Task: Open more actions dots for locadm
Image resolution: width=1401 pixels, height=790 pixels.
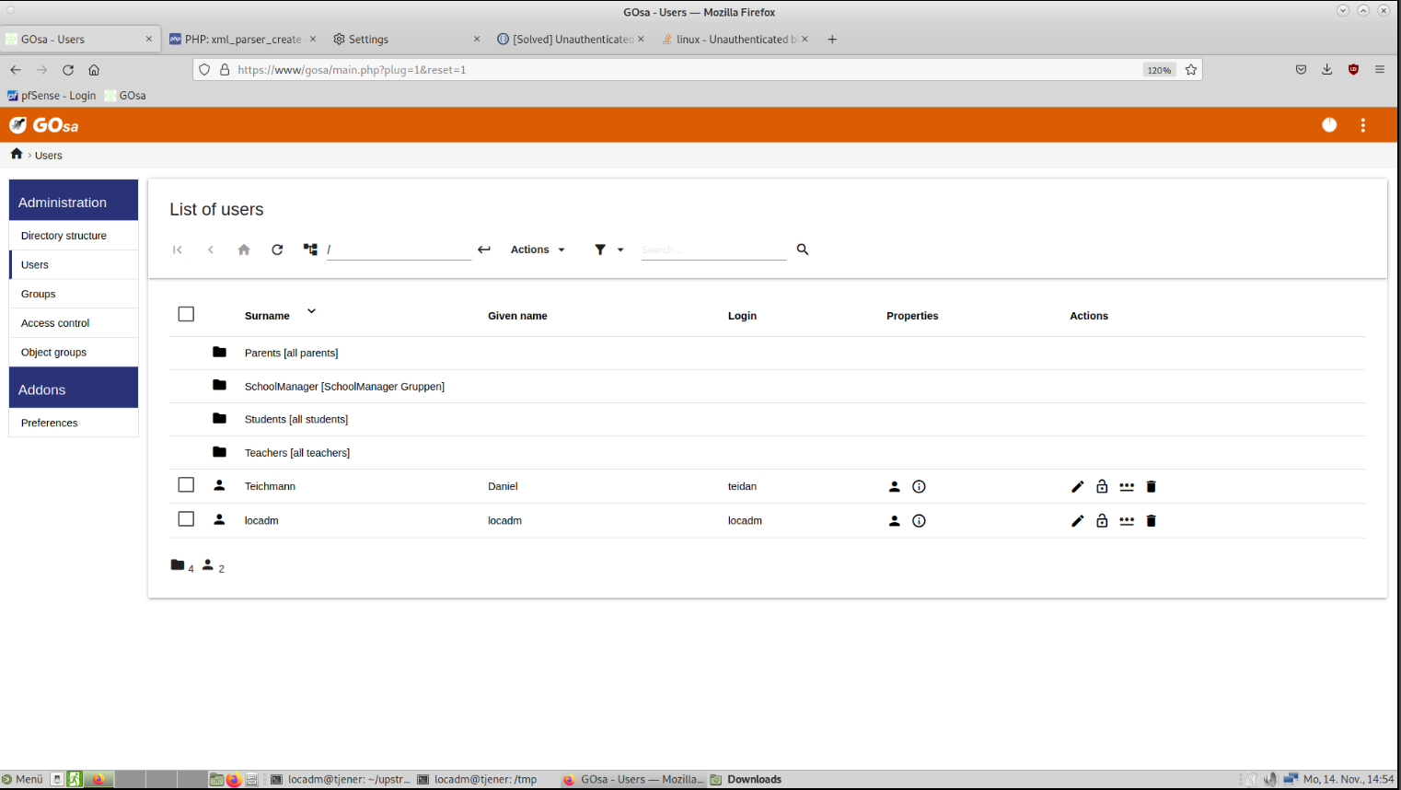Action: (1127, 521)
